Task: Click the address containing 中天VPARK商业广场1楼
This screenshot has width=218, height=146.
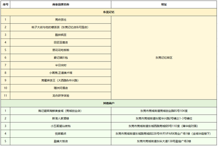Action: coord(164,134)
